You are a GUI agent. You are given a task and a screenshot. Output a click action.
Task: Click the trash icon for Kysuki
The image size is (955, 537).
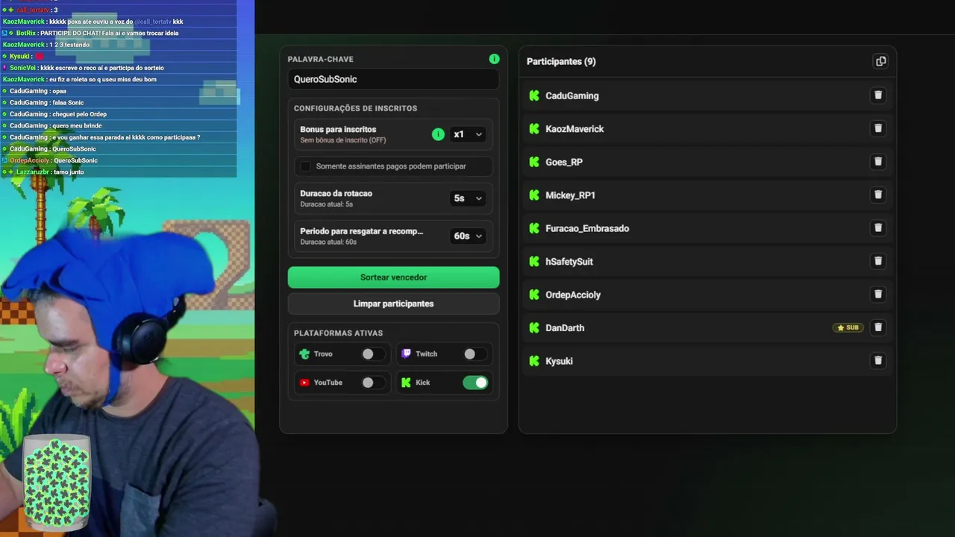878,361
